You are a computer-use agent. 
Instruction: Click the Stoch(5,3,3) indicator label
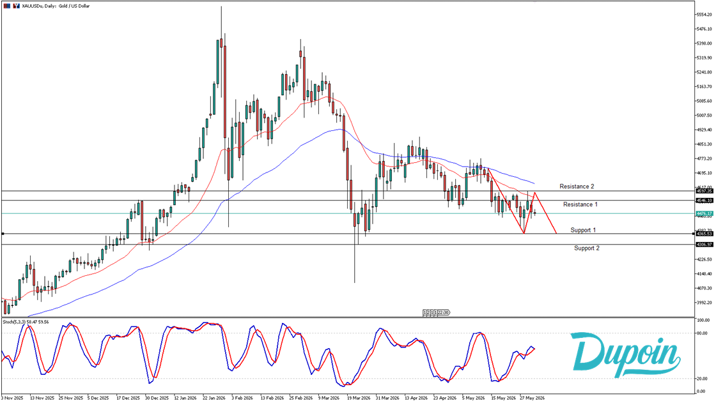26,322
